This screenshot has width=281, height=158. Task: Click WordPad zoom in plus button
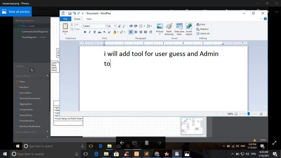(x=261, y=114)
